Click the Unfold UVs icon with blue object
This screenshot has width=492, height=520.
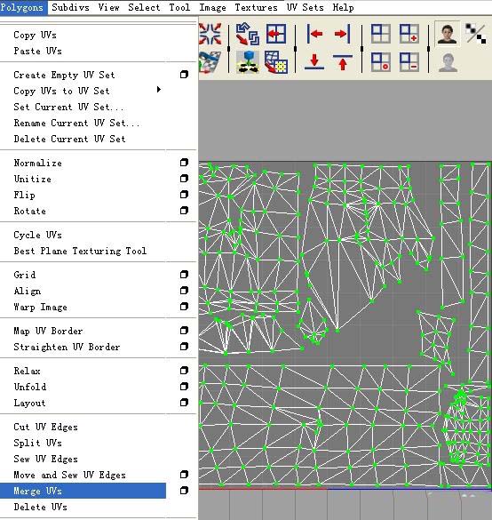pos(248,62)
